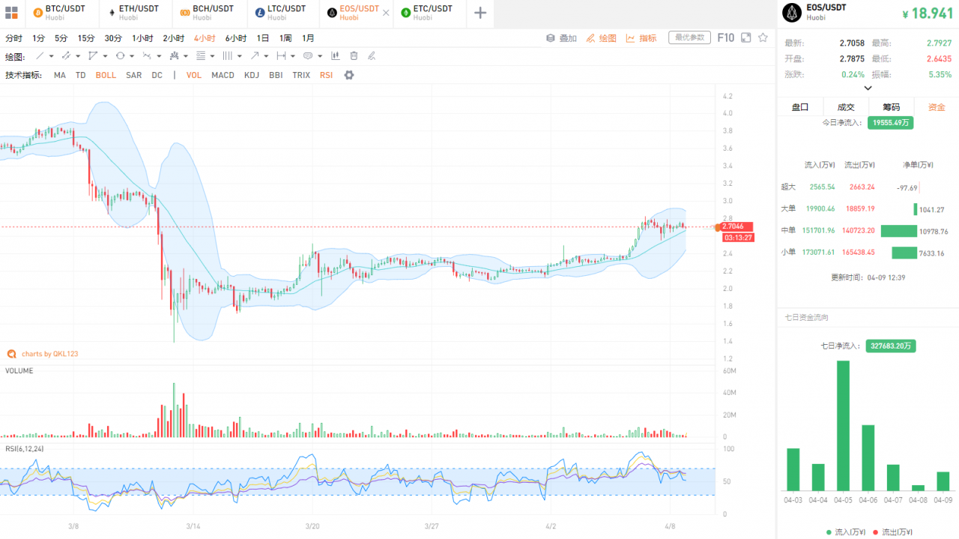Image resolution: width=959 pixels, height=539 pixels.
Task: Toggle the BOLL indicator off
Action: point(106,75)
